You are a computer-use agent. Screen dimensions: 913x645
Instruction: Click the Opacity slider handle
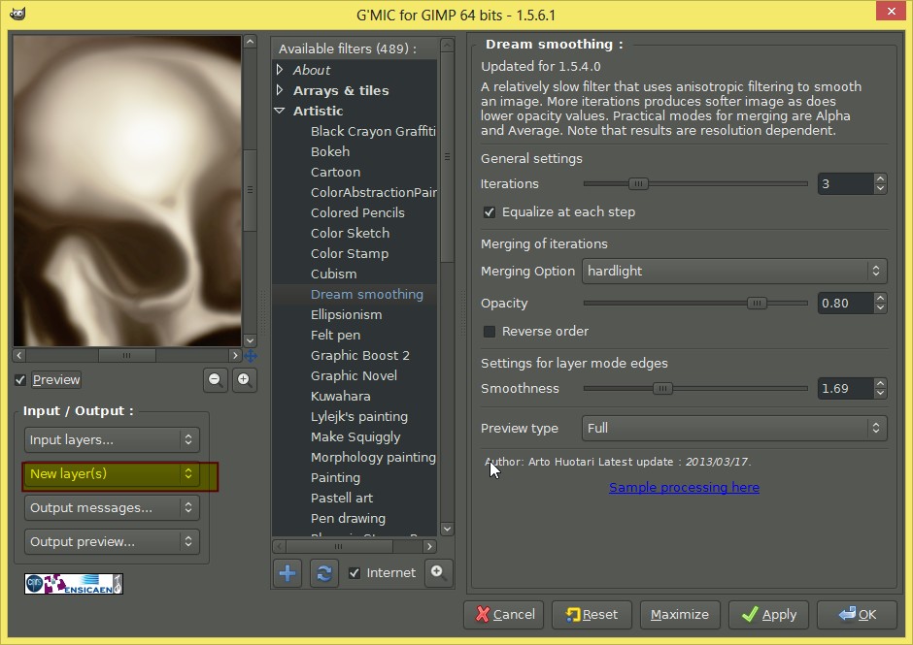(x=757, y=303)
